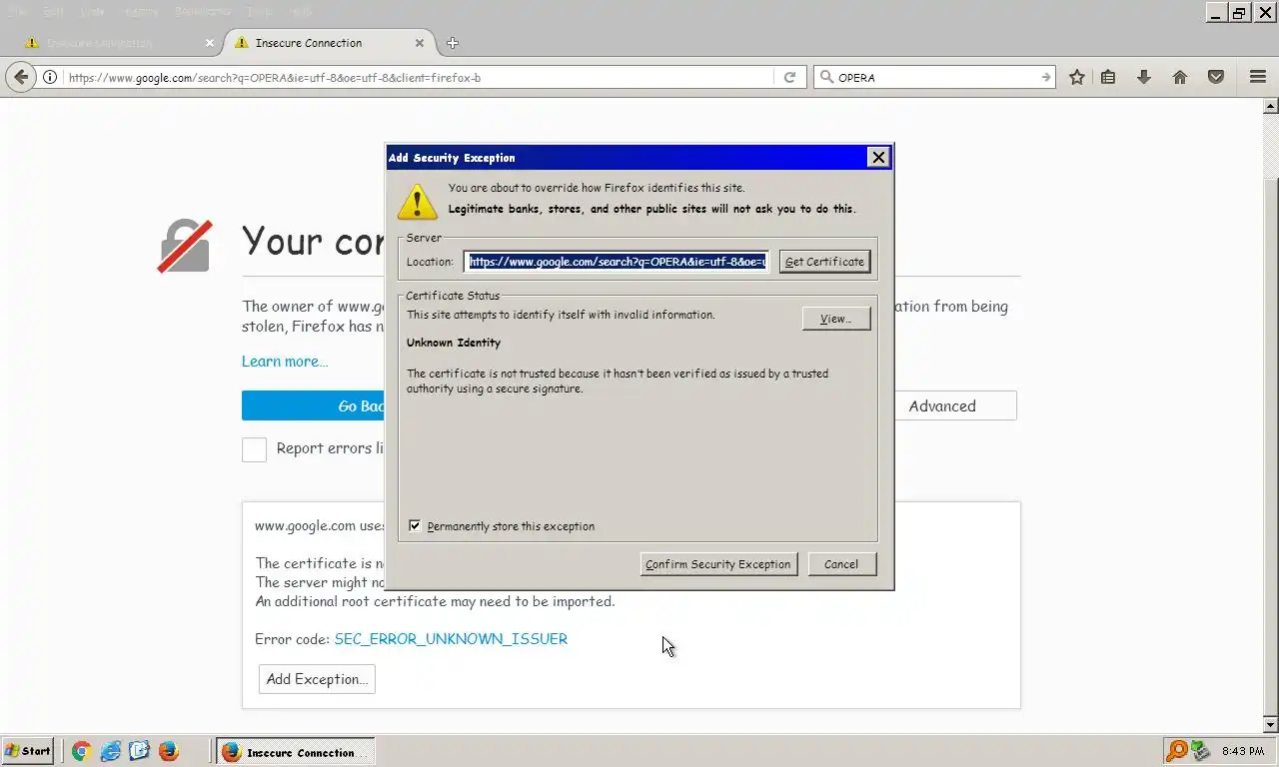Open the Help menu
Image resolution: width=1279 pixels, height=767 pixels.
pyautogui.click(x=299, y=11)
